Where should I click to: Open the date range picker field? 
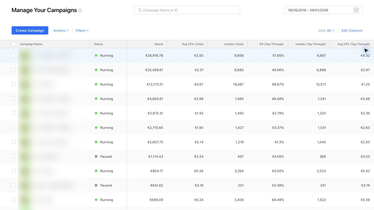(323, 10)
